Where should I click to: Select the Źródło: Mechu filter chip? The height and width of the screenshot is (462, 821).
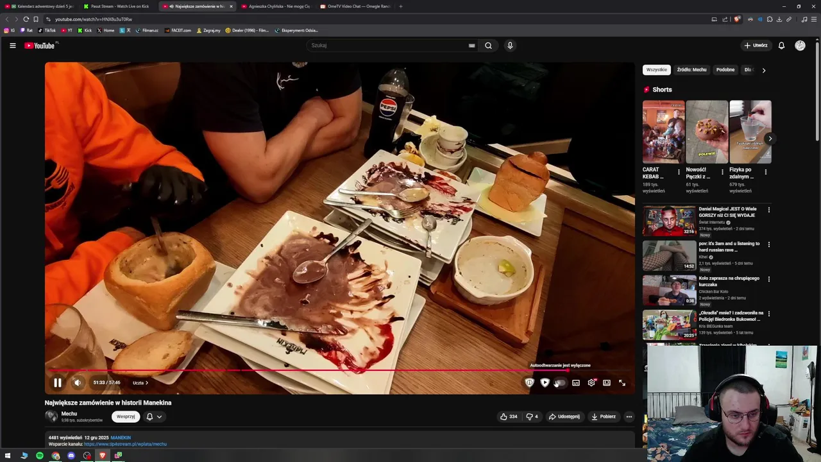691,70
